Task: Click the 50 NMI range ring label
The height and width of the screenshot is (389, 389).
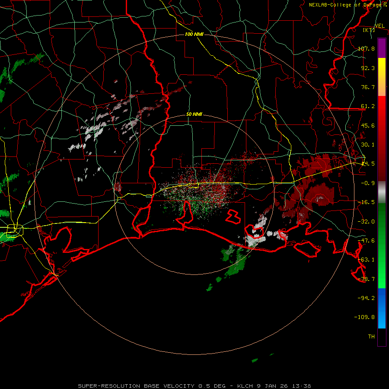Action: [194, 115]
